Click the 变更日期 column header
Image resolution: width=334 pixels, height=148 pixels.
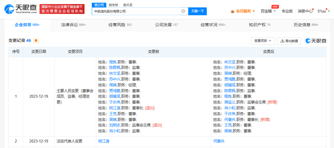coord(39,52)
